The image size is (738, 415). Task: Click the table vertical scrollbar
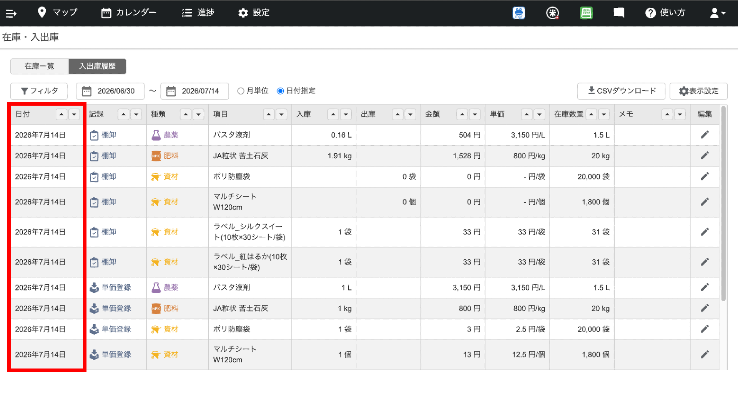click(723, 204)
